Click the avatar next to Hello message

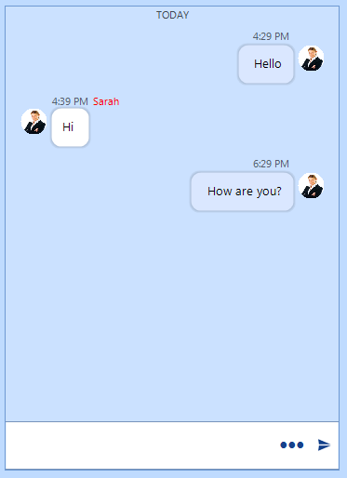click(311, 59)
